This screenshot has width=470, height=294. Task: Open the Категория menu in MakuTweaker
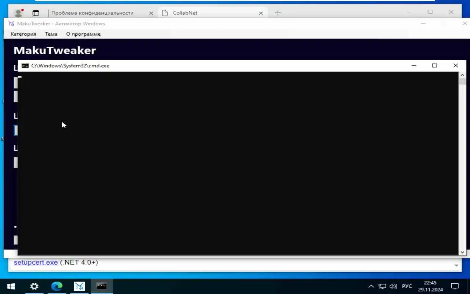(23, 34)
